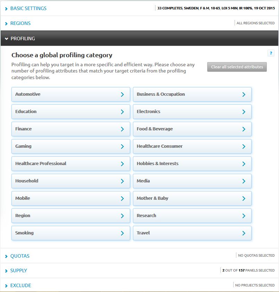The height and width of the screenshot is (292, 279).
Task: Click the arrow icon on Electronics
Action: coord(244,112)
